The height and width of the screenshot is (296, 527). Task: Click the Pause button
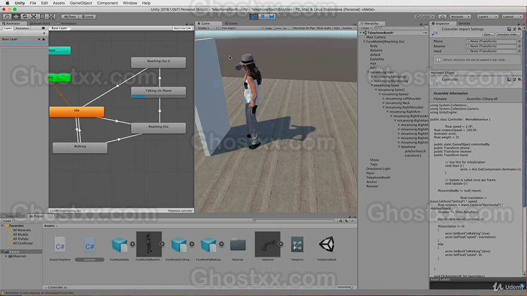[263, 17]
